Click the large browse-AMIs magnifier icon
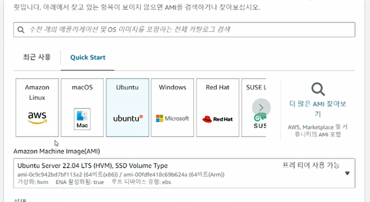Screen dimensions: 370x202 [x=318, y=89]
